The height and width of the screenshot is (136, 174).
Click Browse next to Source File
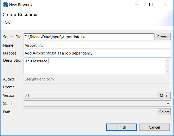click(x=163, y=37)
